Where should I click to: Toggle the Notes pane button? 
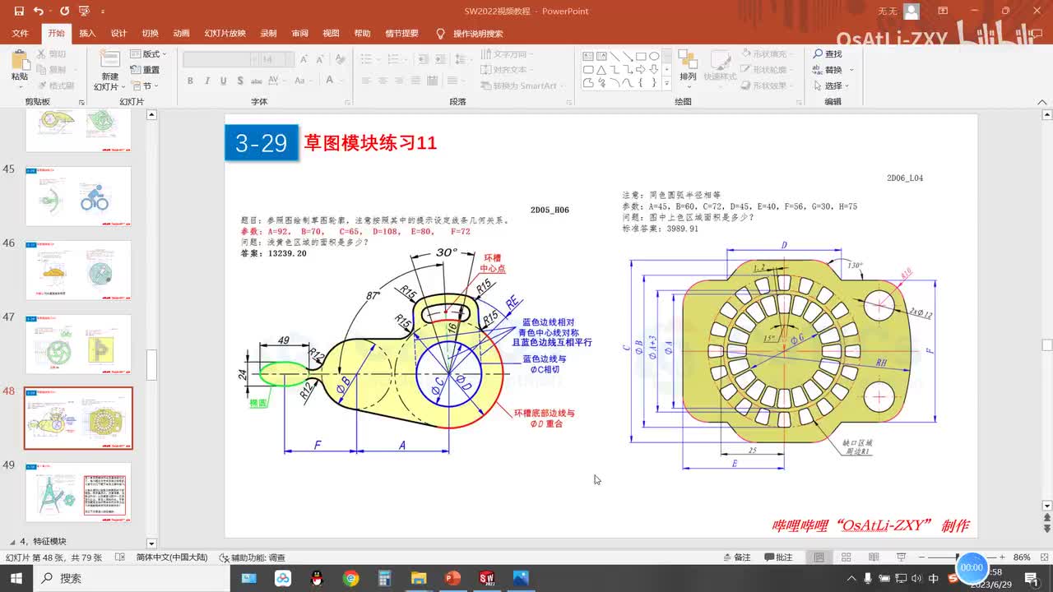pos(736,557)
